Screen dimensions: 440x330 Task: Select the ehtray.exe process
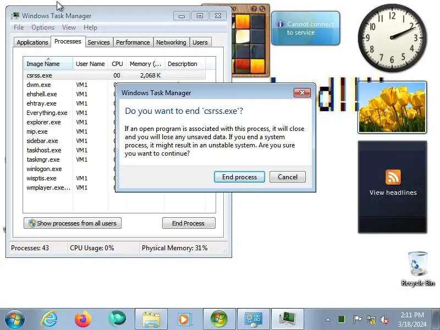tap(41, 103)
